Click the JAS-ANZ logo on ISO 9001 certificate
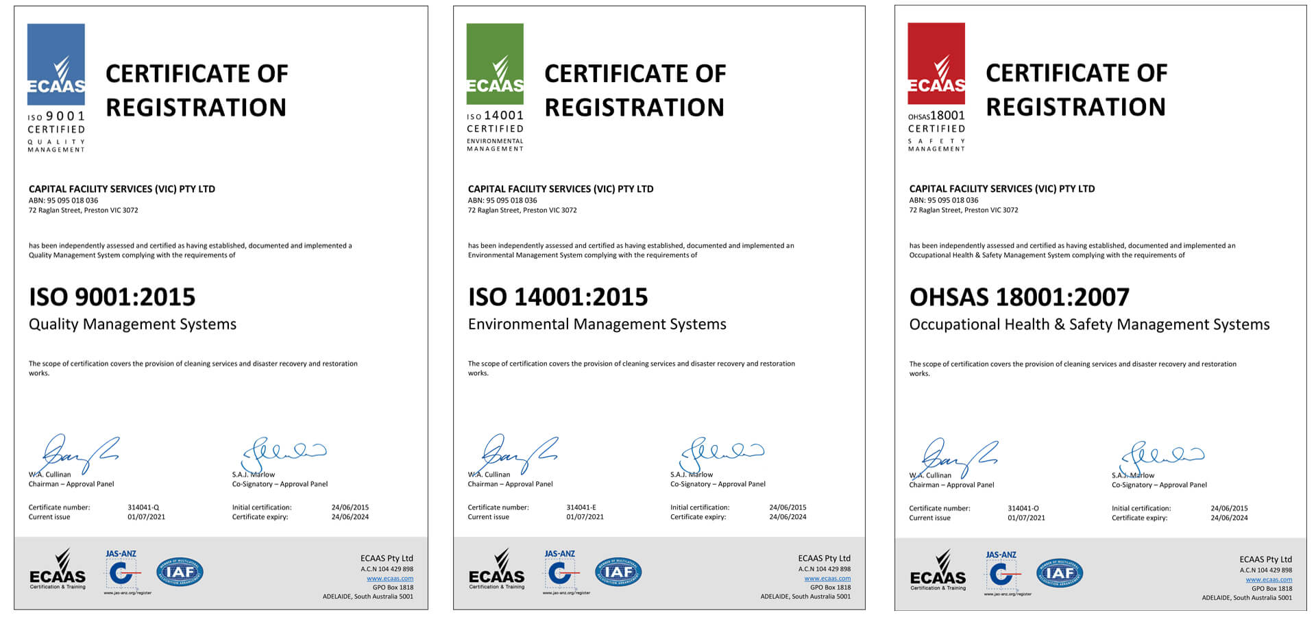This screenshot has width=1316, height=617. pos(122,572)
